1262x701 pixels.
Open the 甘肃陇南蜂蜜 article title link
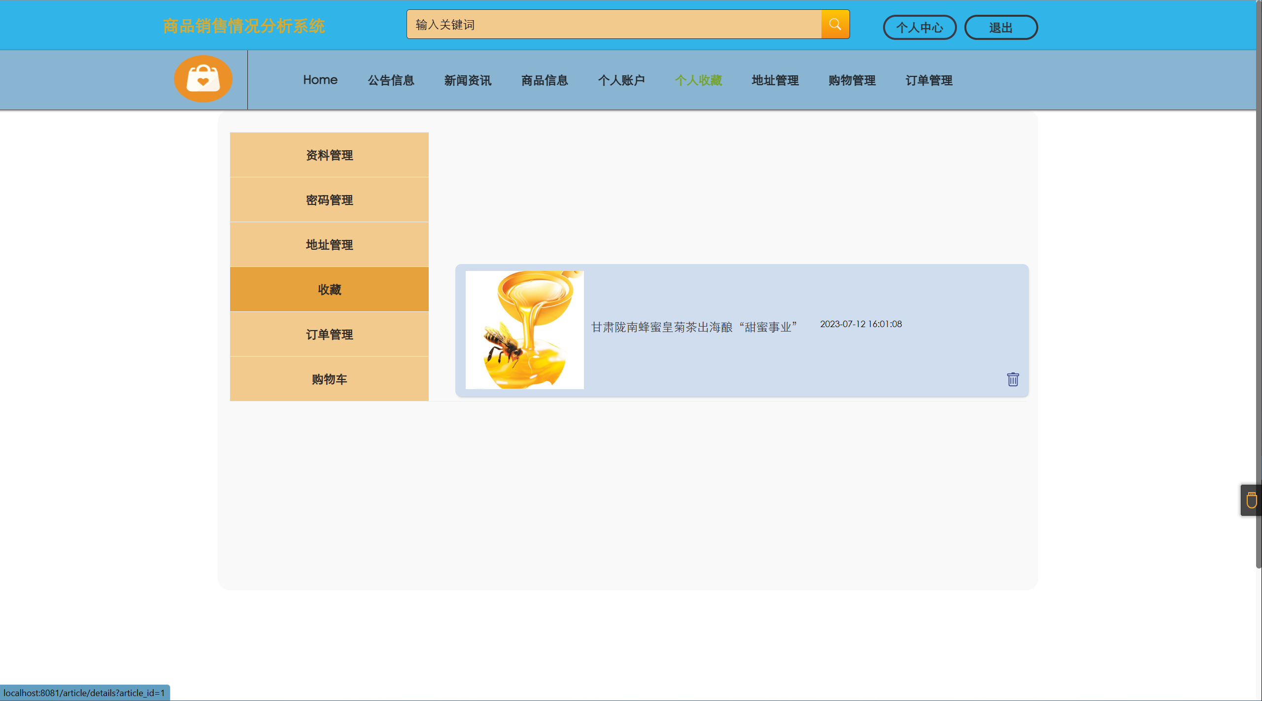pos(694,327)
